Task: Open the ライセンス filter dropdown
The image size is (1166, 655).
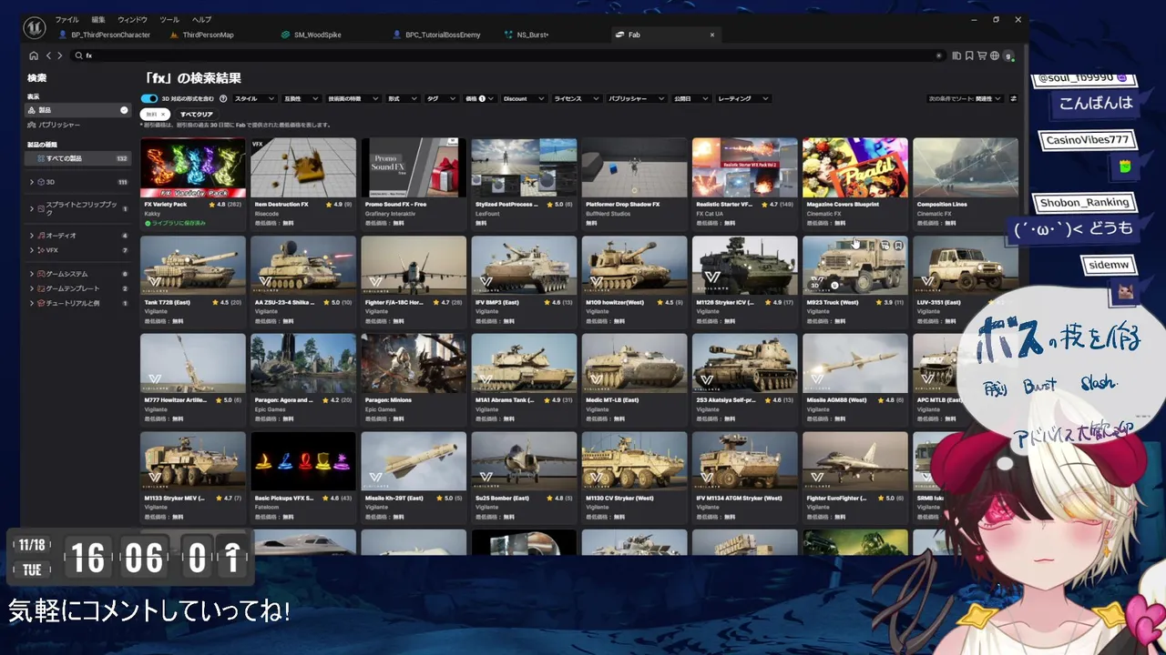Action: pos(576,98)
